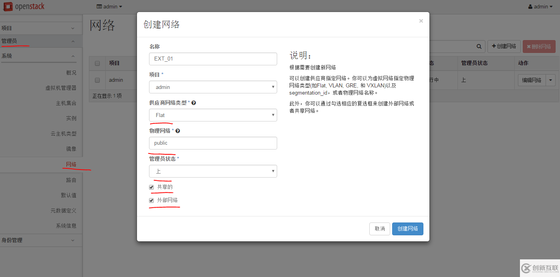The image size is (560, 277).
Task: Open 路由 in the sidebar
Action: 71,180
